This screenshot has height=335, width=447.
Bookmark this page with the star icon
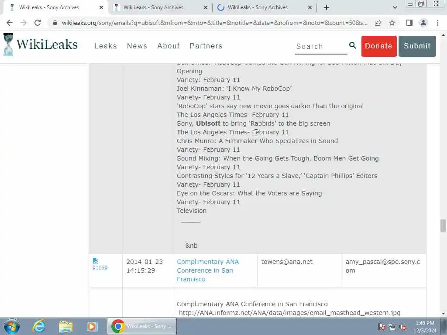click(x=392, y=23)
